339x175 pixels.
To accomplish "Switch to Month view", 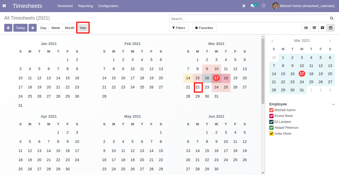I will click(70, 28).
